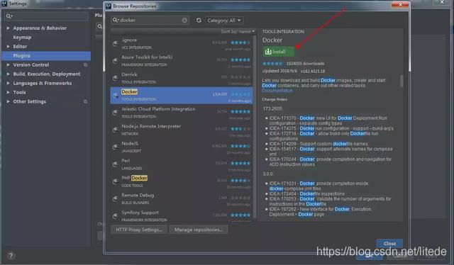Clear the docker search text
This screenshot has width=454, height=265.
pyautogui.click(x=184, y=20)
